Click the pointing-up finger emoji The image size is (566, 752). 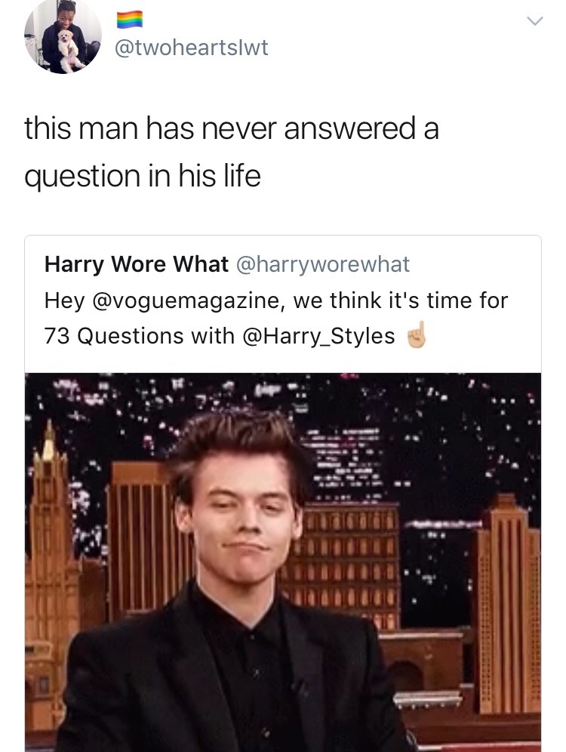tap(416, 334)
